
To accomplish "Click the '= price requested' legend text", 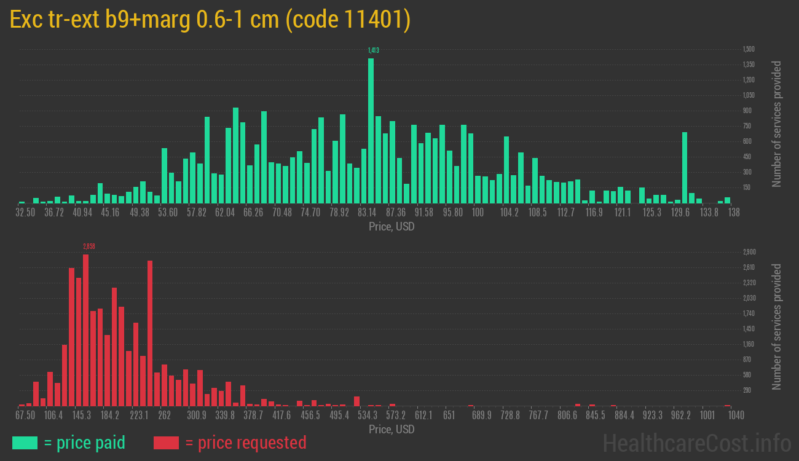I will point(245,443).
